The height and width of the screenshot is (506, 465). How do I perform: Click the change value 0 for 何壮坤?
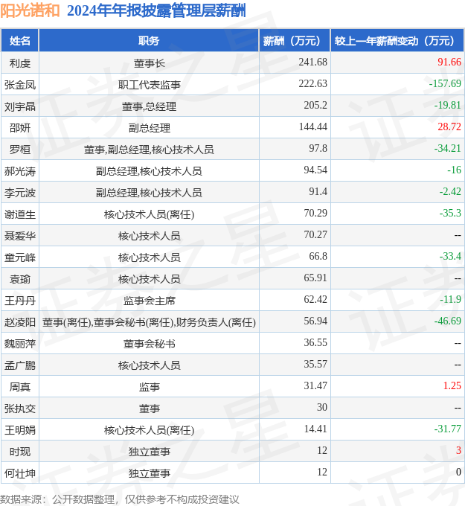point(458,473)
